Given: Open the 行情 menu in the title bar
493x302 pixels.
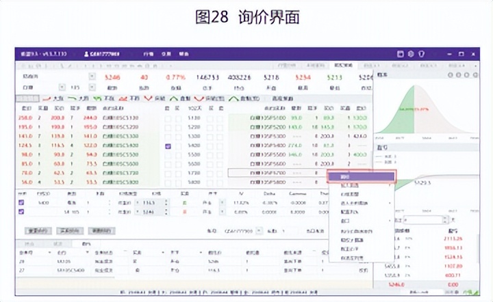Looking at the screenshot, I should point(149,53).
